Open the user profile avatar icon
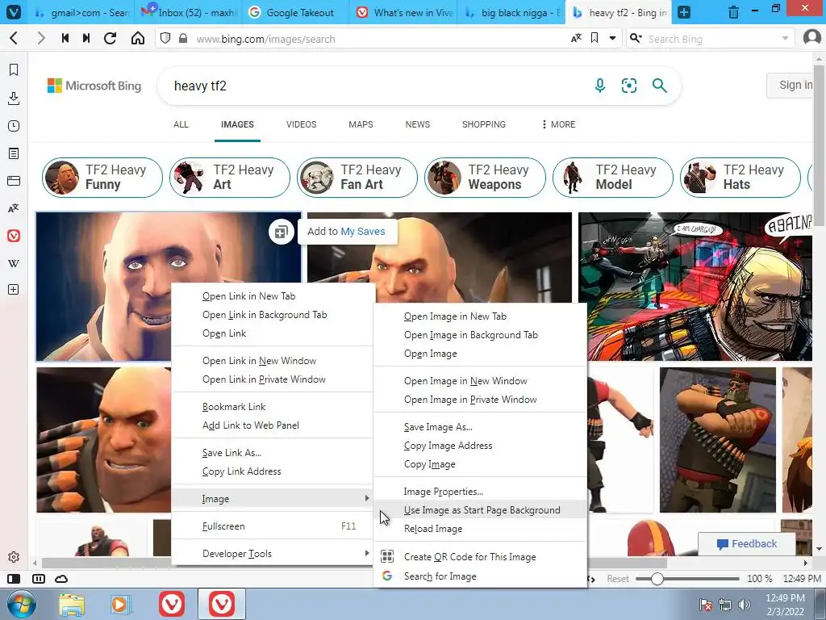Viewport: 826px width, 620px height. pyautogui.click(x=811, y=38)
